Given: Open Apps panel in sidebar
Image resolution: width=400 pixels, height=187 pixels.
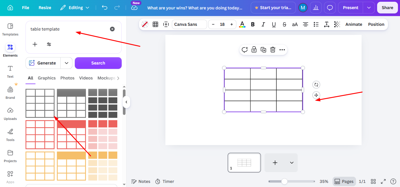Looking at the screenshot, I should 10,177.
